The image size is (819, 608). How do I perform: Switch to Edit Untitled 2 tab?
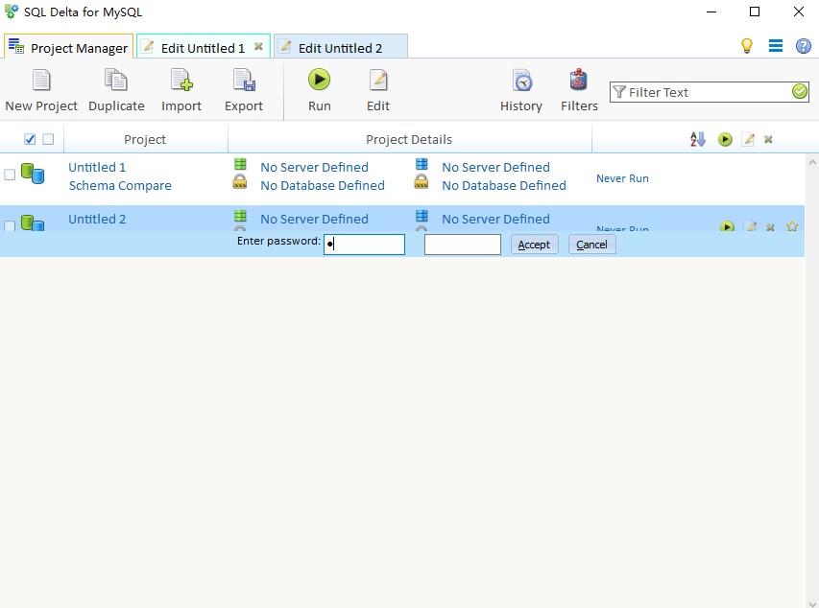tap(340, 48)
